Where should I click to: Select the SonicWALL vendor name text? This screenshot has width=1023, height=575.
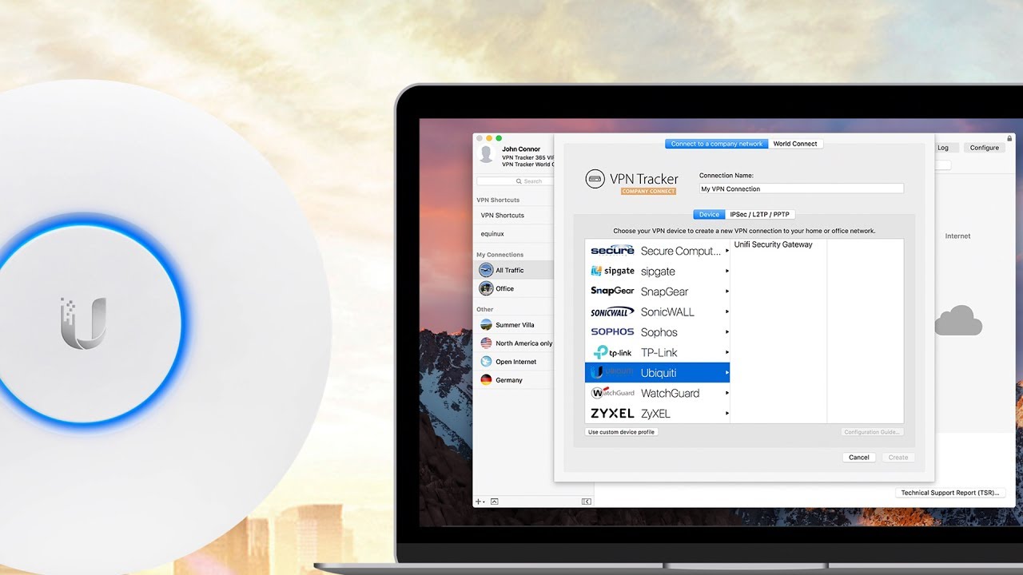point(667,312)
